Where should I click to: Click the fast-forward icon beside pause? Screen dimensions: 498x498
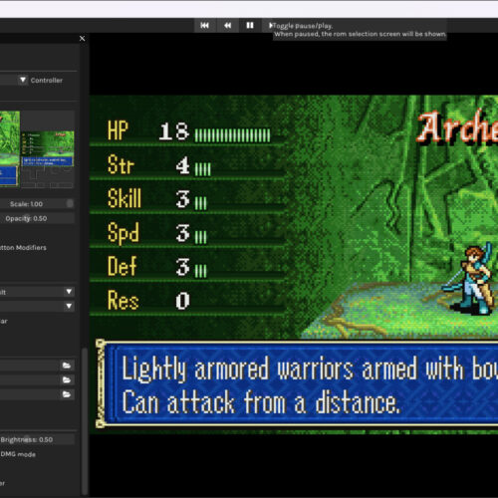point(271,25)
